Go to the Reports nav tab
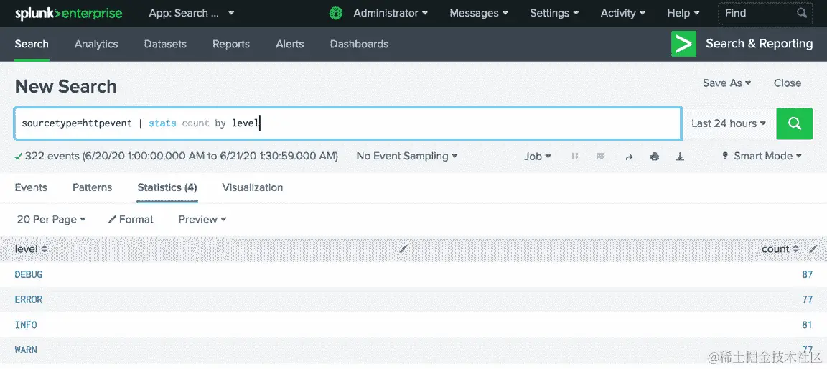Screen dimensions: 827x369 [x=231, y=44]
